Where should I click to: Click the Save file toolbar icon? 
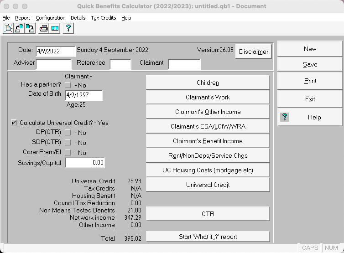click(x=30, y=28)
